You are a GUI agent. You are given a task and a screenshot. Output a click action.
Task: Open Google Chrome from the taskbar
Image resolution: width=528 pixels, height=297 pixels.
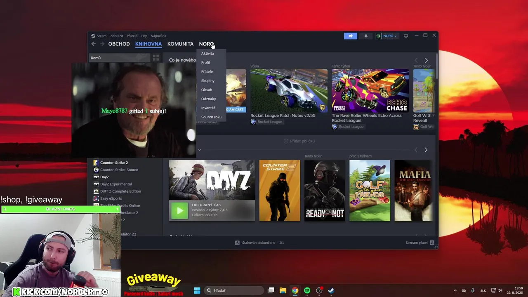click(x=295, y=290)
